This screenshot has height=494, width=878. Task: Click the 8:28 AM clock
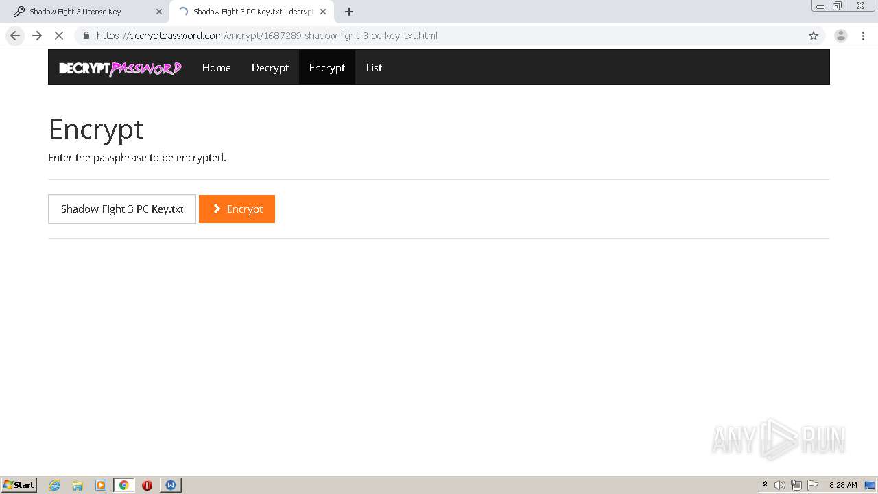(843, 485)
